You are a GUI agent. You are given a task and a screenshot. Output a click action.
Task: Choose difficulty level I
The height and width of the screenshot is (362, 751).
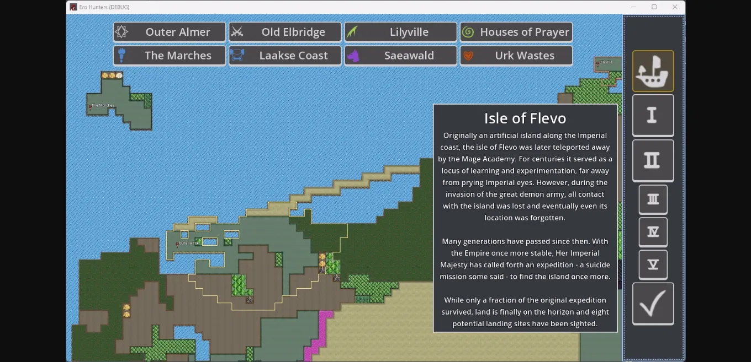click(x=653, y=115)
